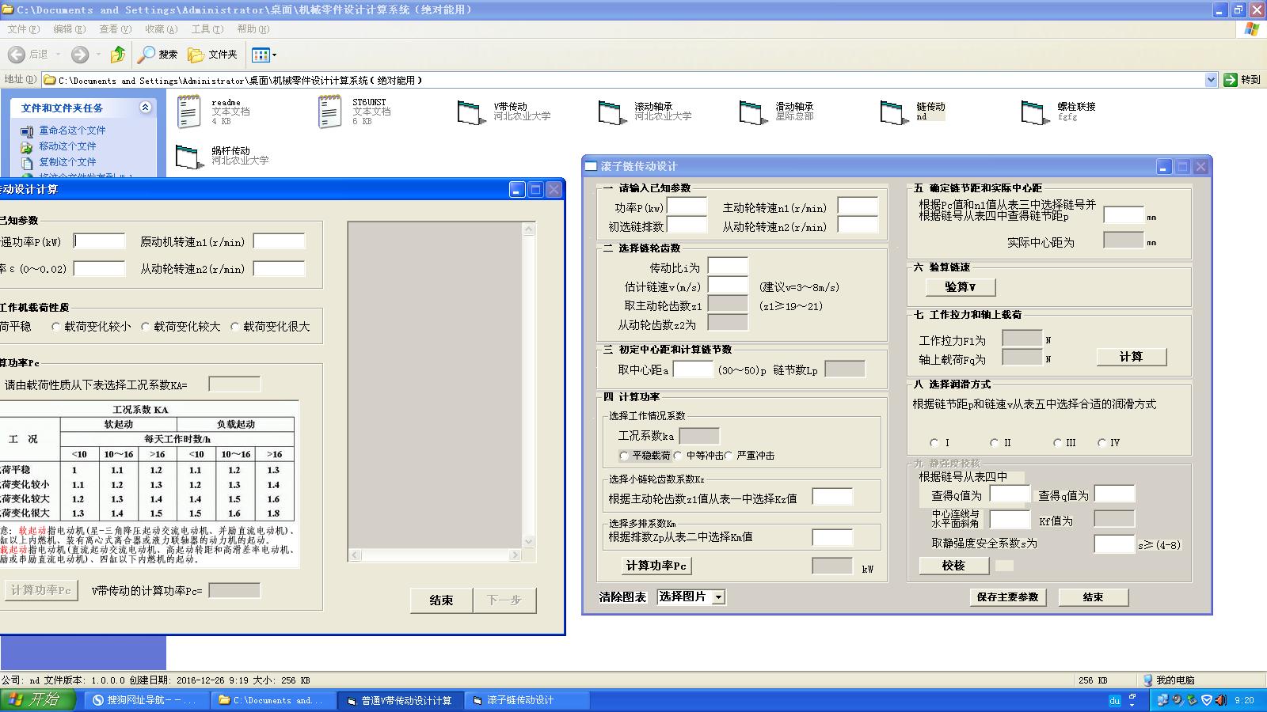Click 重命名这个文件 task link
This screenshot has height=712, width=1267.
[72, 131]
